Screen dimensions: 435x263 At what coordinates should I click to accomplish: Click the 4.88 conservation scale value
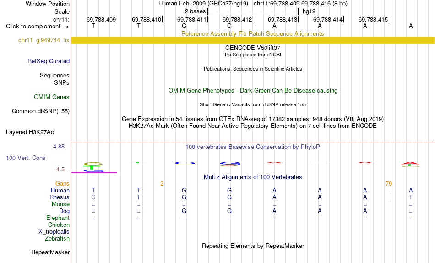tap(59, 146)
